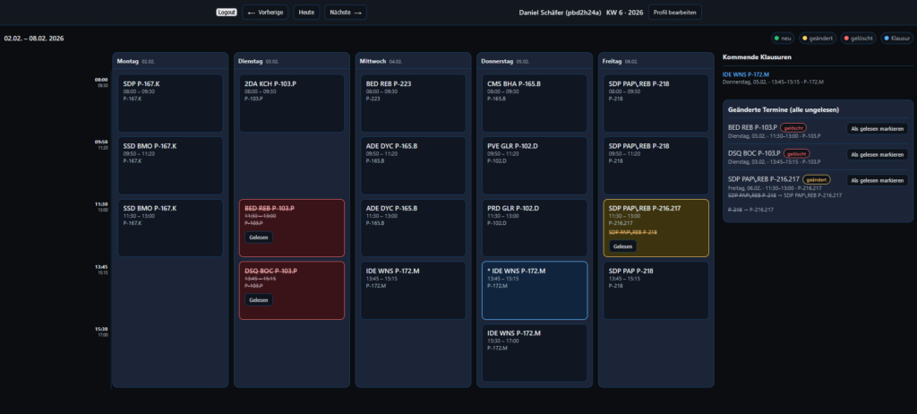Mark SDP PAP\REB P-216.217 as gelesen in sidebar

877,180
